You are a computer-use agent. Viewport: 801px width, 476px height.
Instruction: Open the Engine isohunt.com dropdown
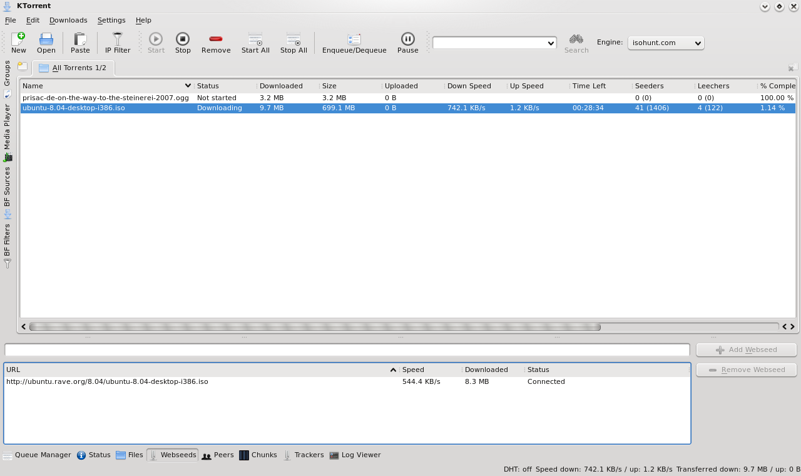(x=666, y=43)
